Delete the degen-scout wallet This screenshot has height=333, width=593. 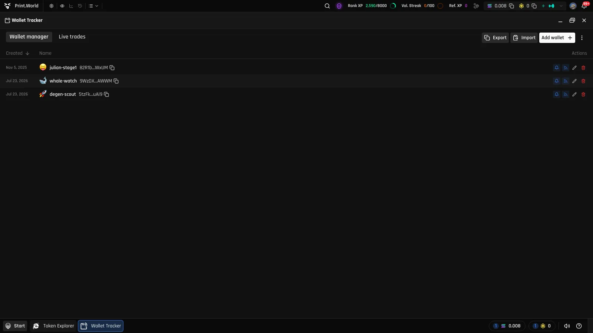(x=583, y=94)
